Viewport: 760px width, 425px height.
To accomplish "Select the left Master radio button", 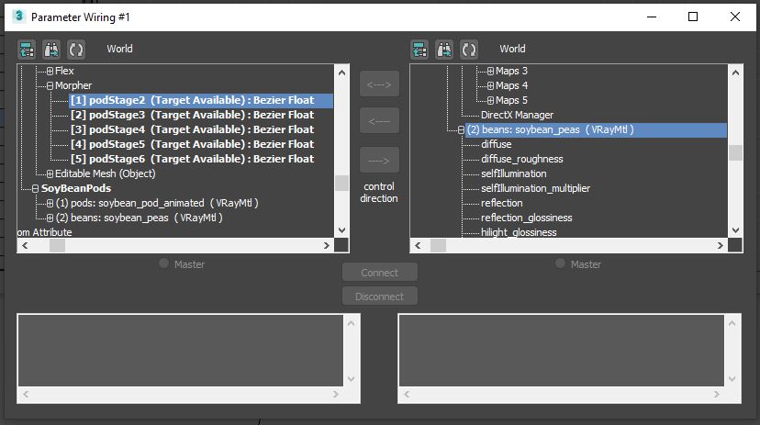I will [x=164, y=263].
